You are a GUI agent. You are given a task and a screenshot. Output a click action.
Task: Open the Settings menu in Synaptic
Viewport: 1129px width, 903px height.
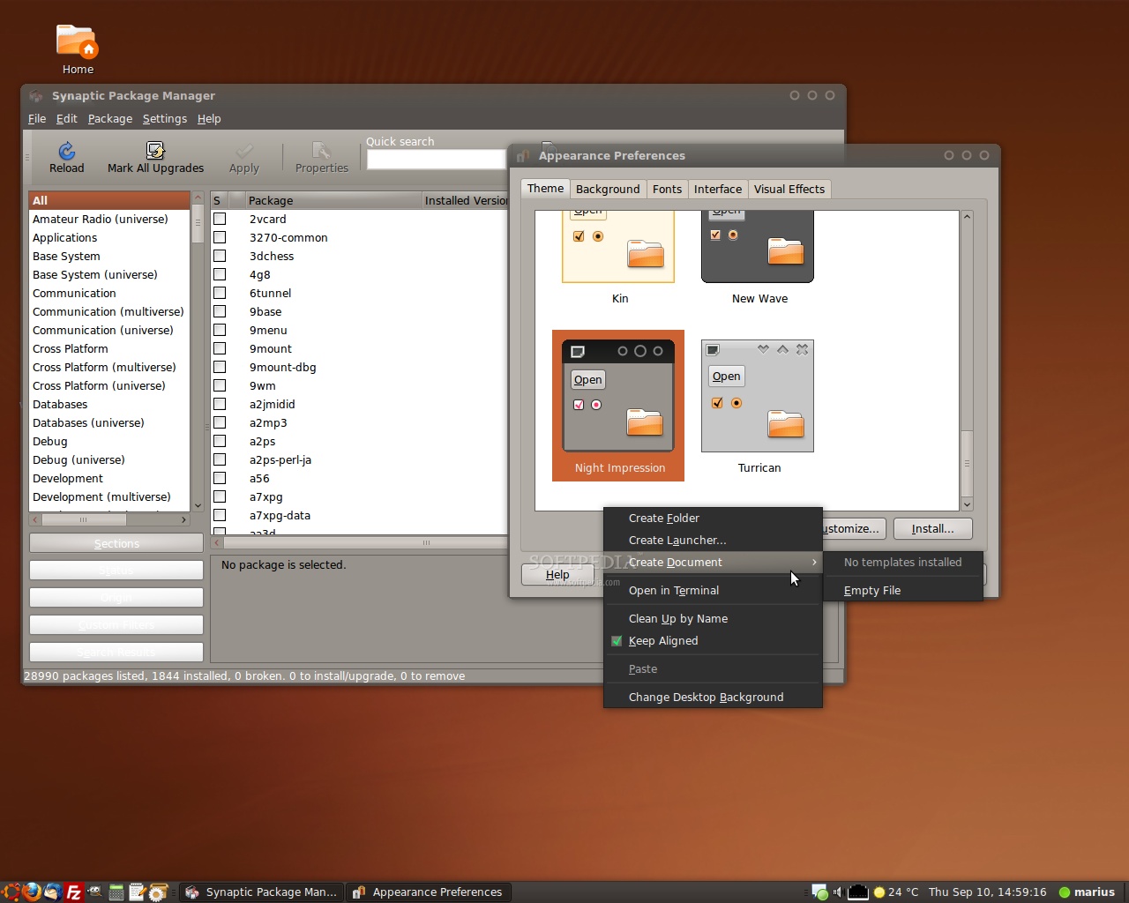click(164, 118)
